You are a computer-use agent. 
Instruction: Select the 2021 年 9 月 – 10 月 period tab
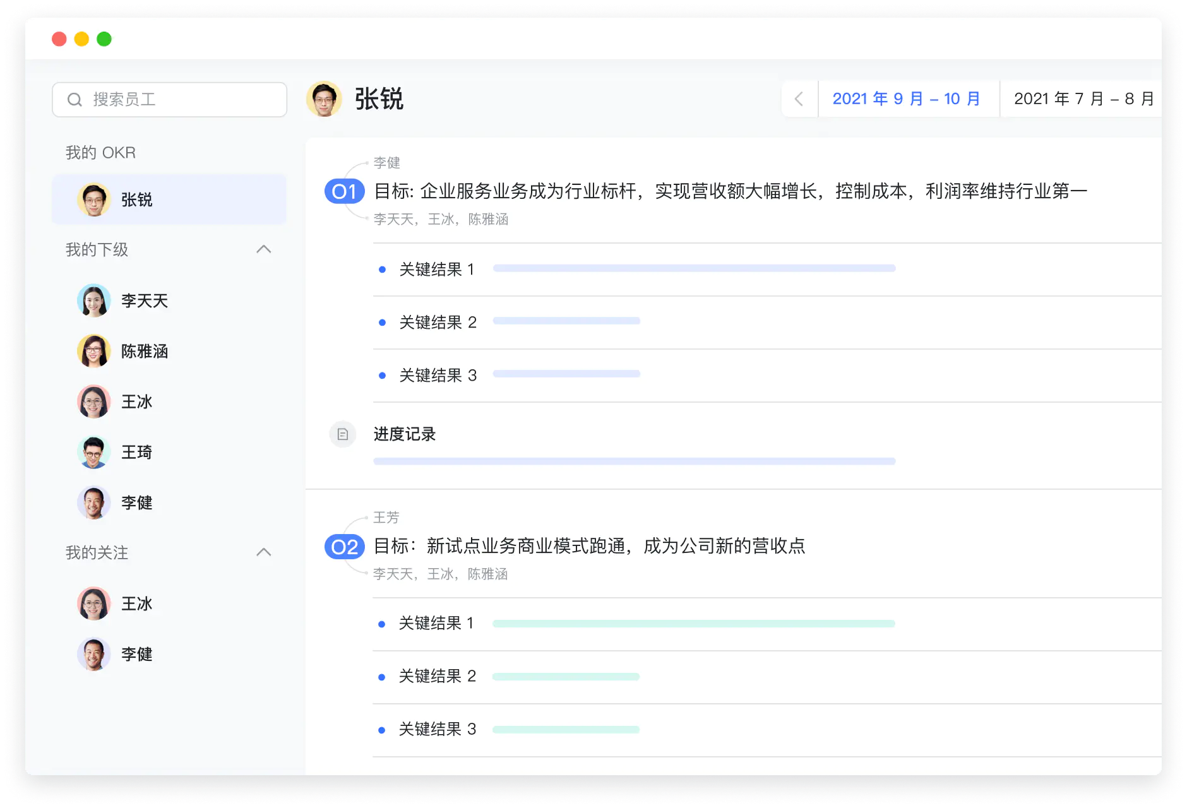[x=907, y=98]
